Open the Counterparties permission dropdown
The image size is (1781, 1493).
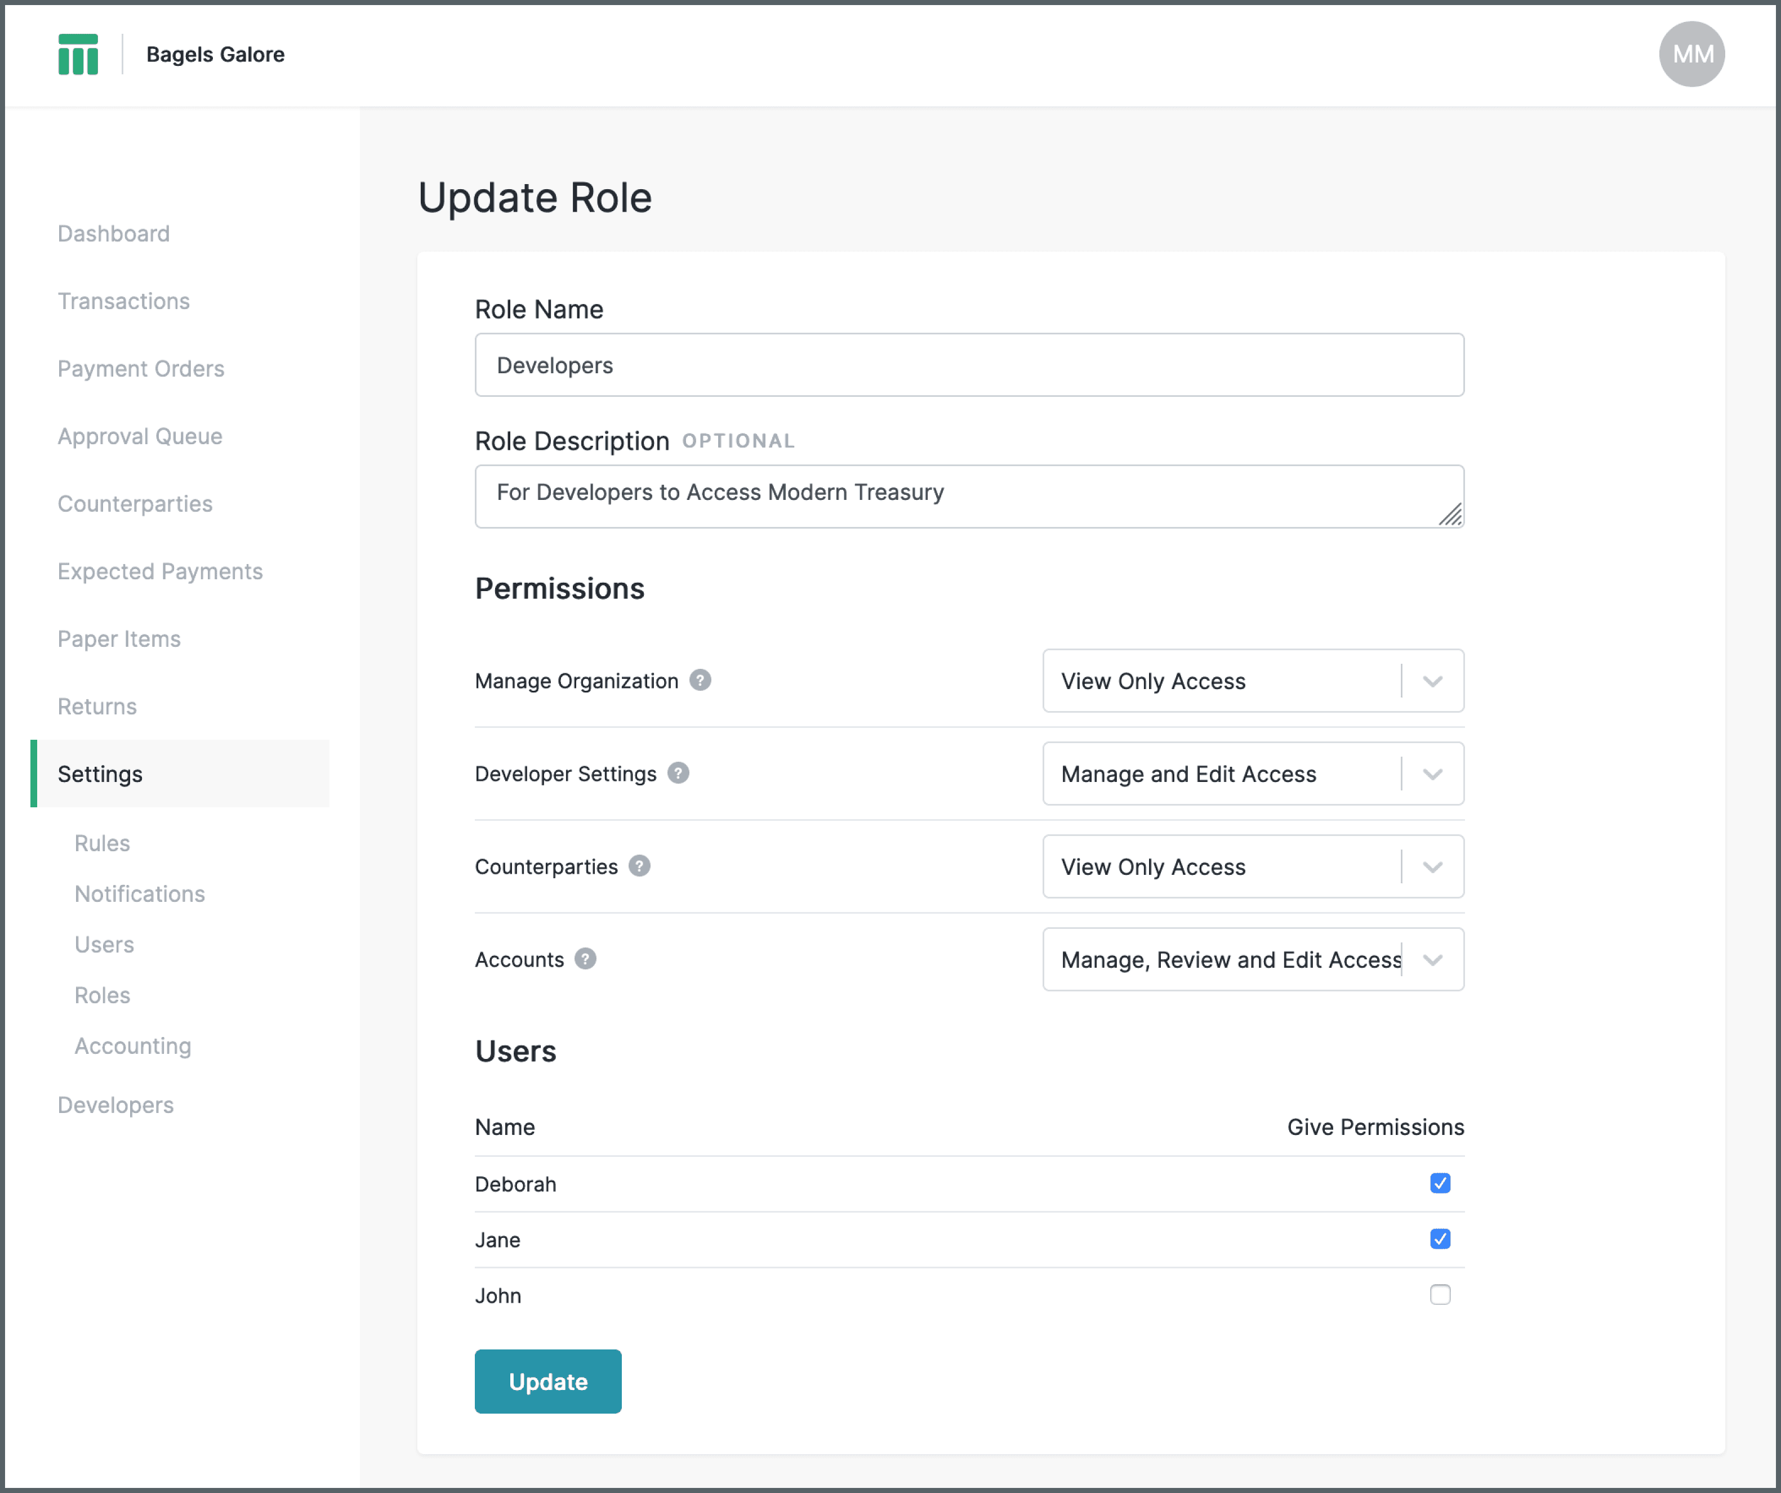click(x=1253, y=866)
